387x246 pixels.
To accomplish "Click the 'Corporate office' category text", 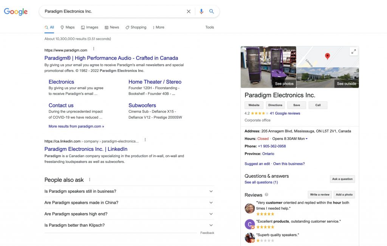I will click(257, 121).
